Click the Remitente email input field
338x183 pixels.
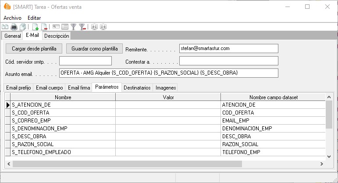[x=228, y=48]
